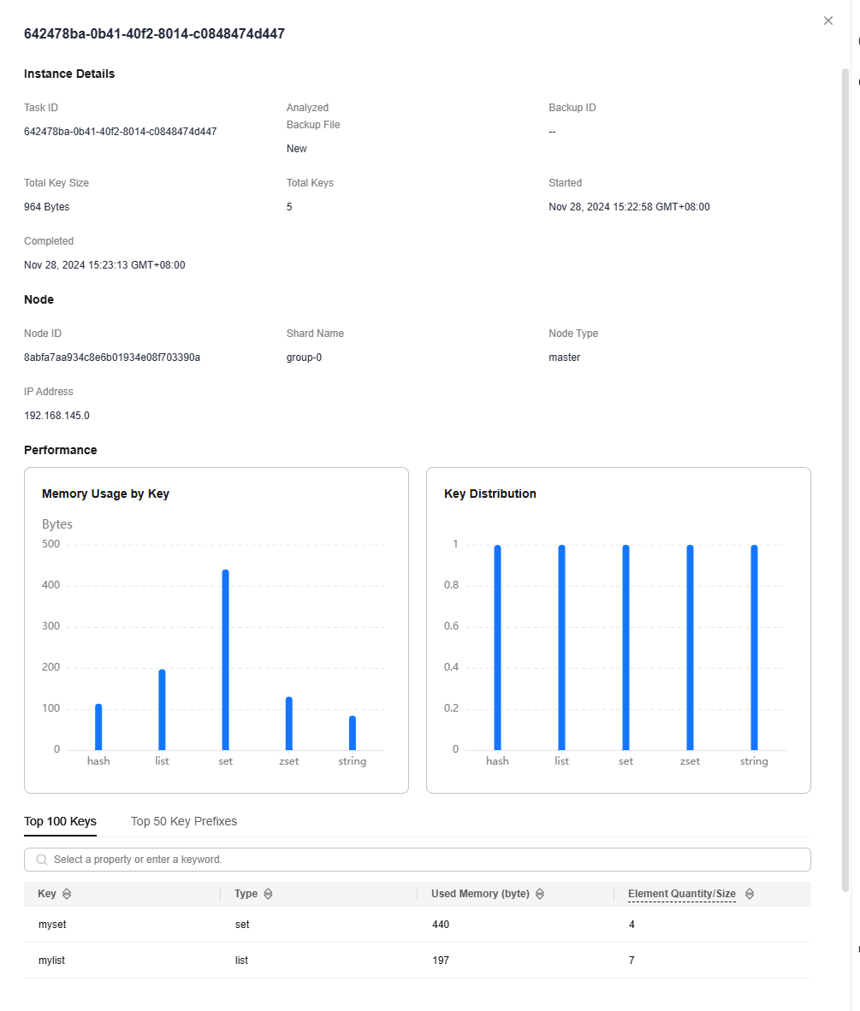Click the zset bar in Key Distribution chart

click(690, 647)
